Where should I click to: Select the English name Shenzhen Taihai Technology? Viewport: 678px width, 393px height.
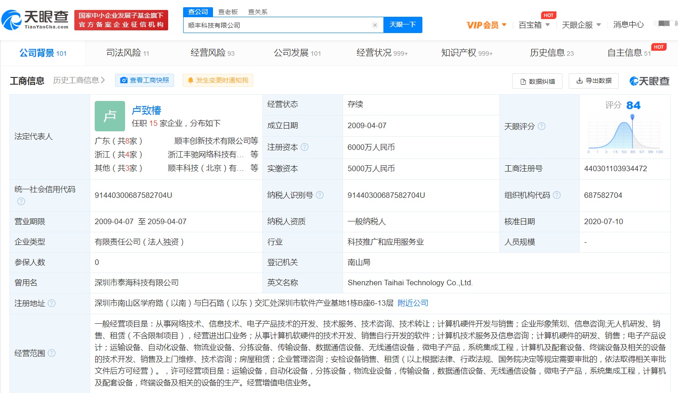pos(410,283)
